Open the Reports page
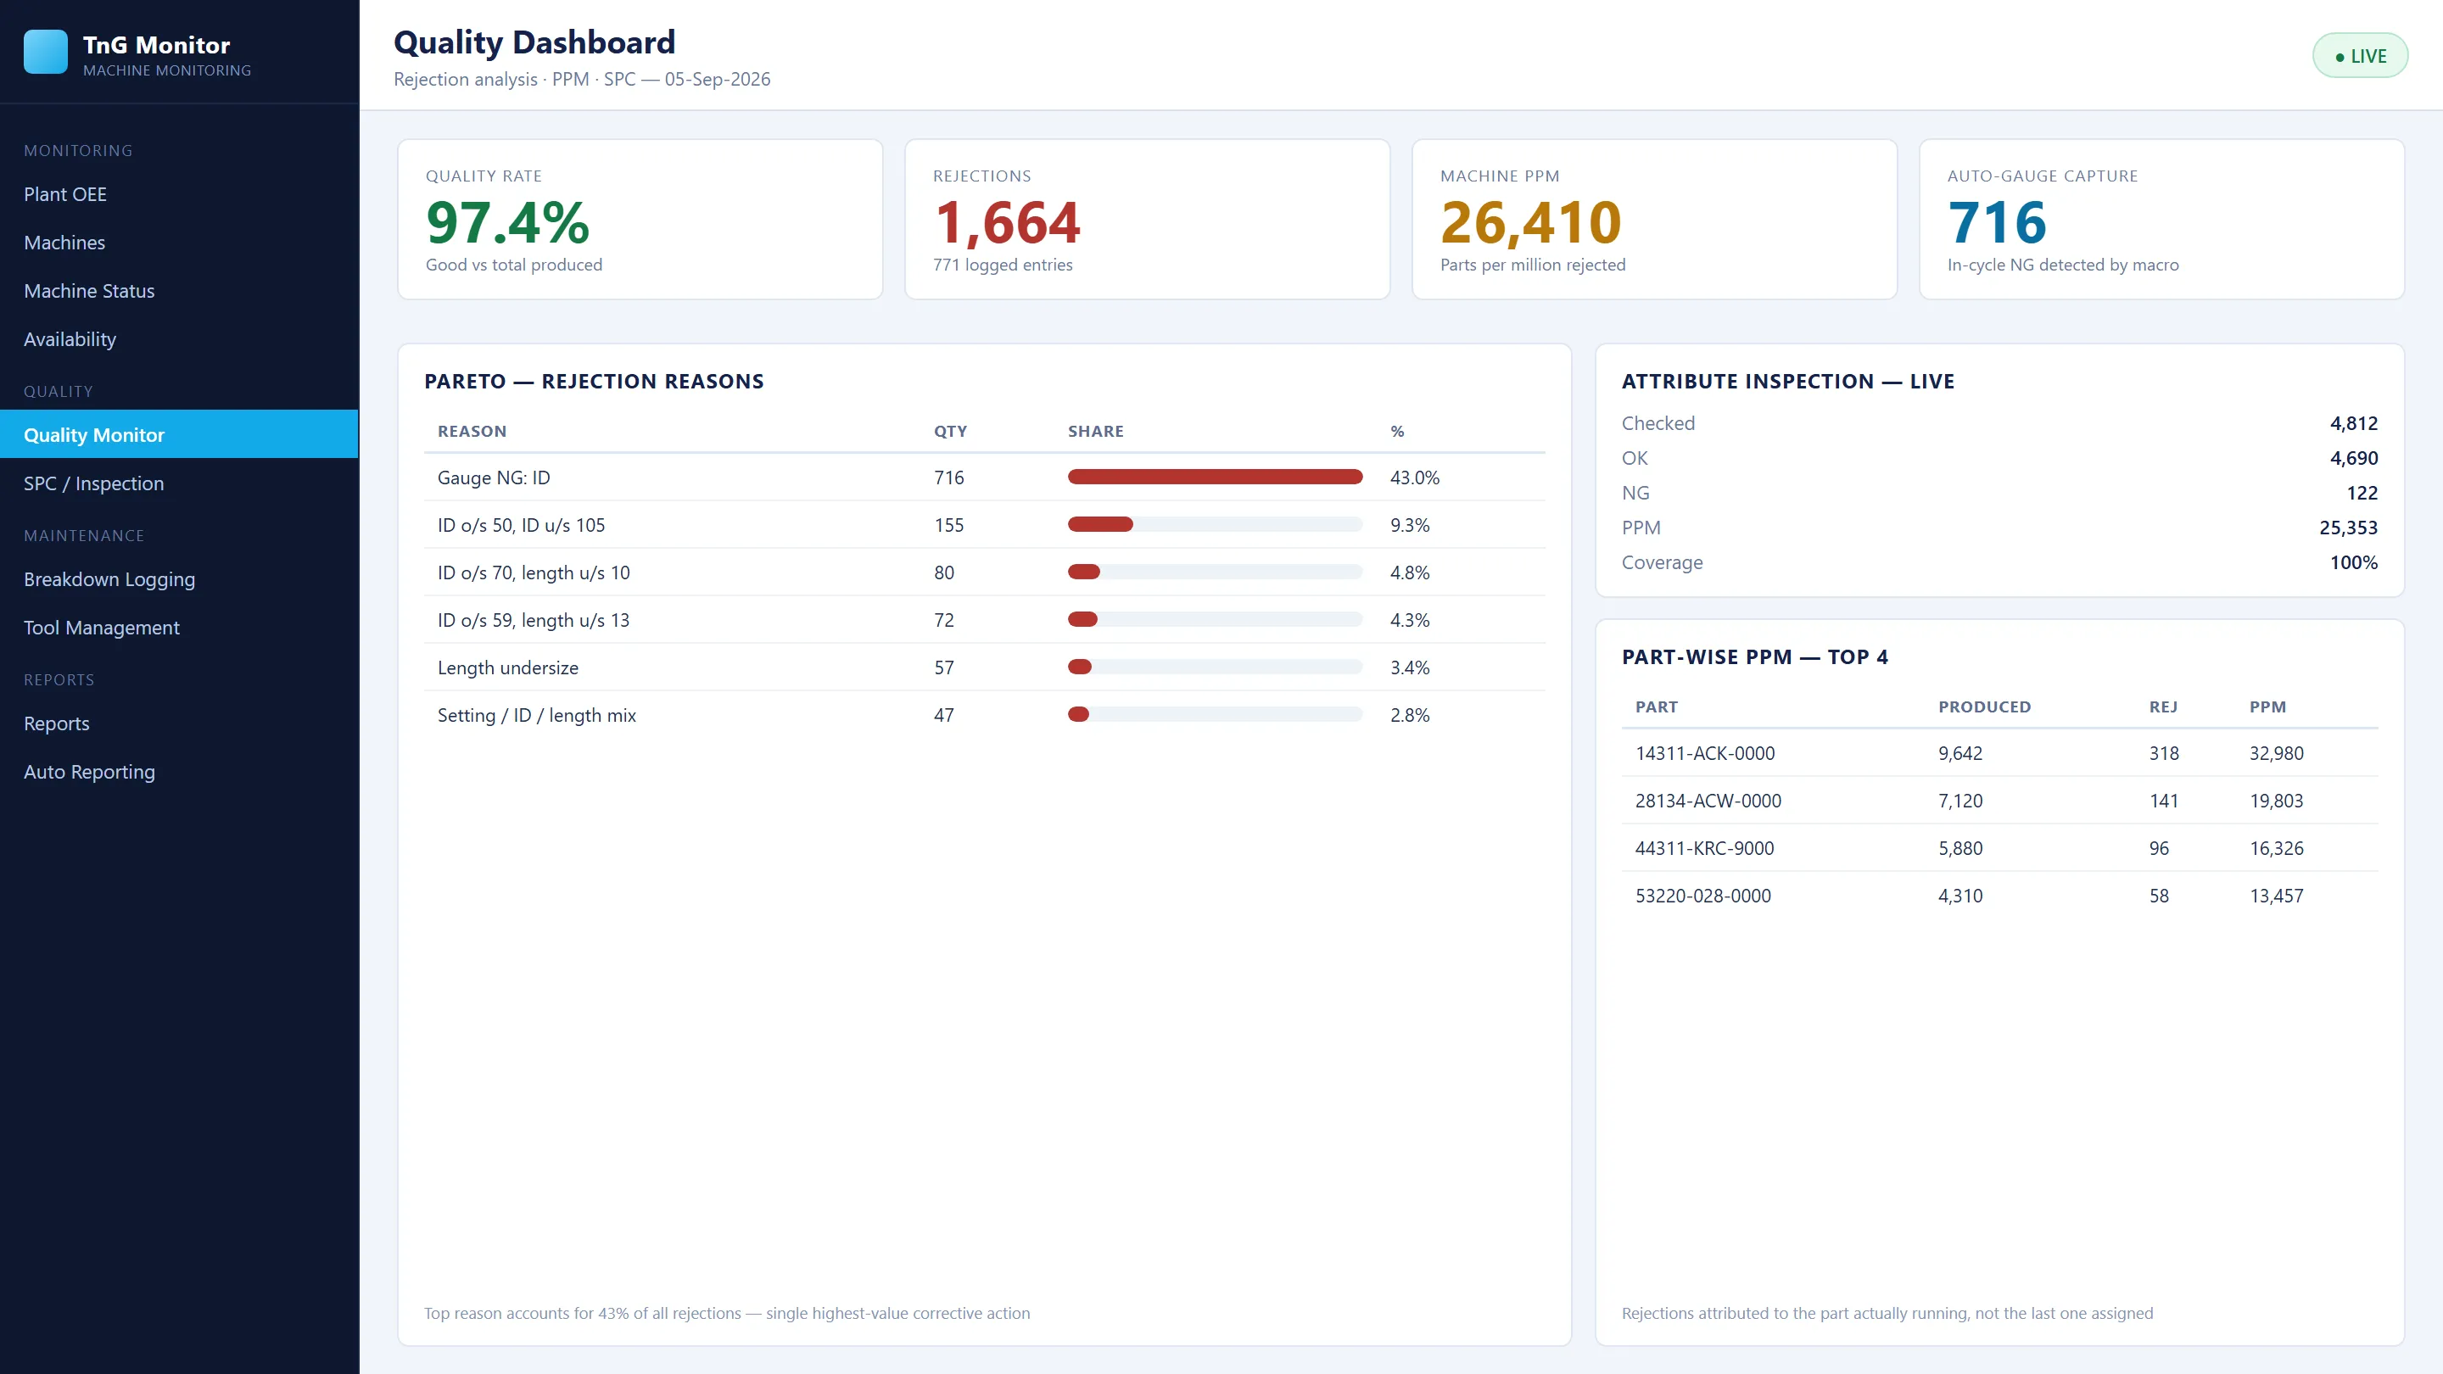Screen dimensions: 2443x1374 point(179,723)
